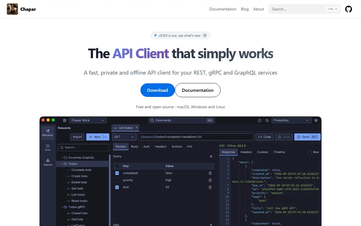Toggle the theme palette icon in app header
The width and height of the screenshot is (361, 226).
267,120
